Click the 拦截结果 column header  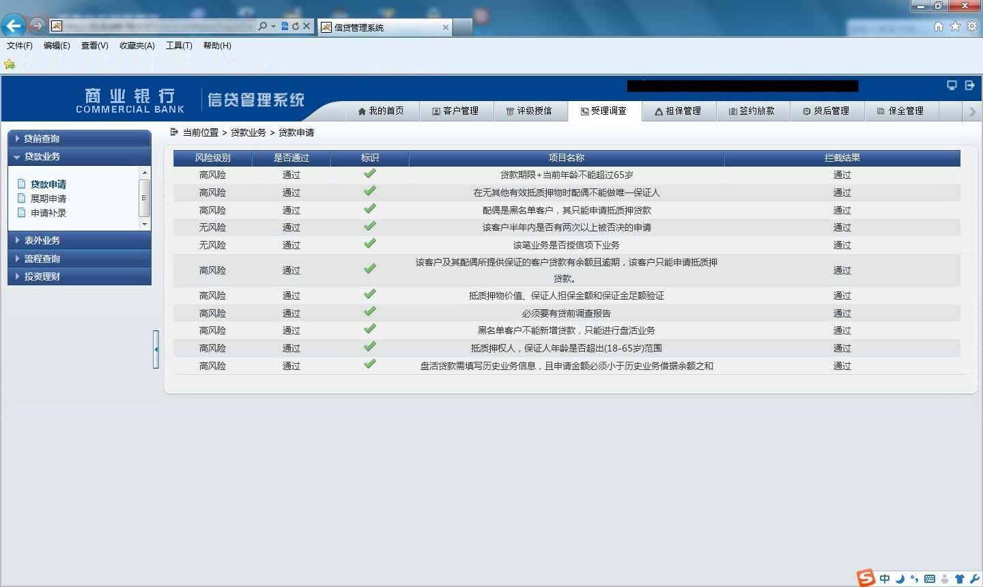pyautogui.click(x=842, y=158)
